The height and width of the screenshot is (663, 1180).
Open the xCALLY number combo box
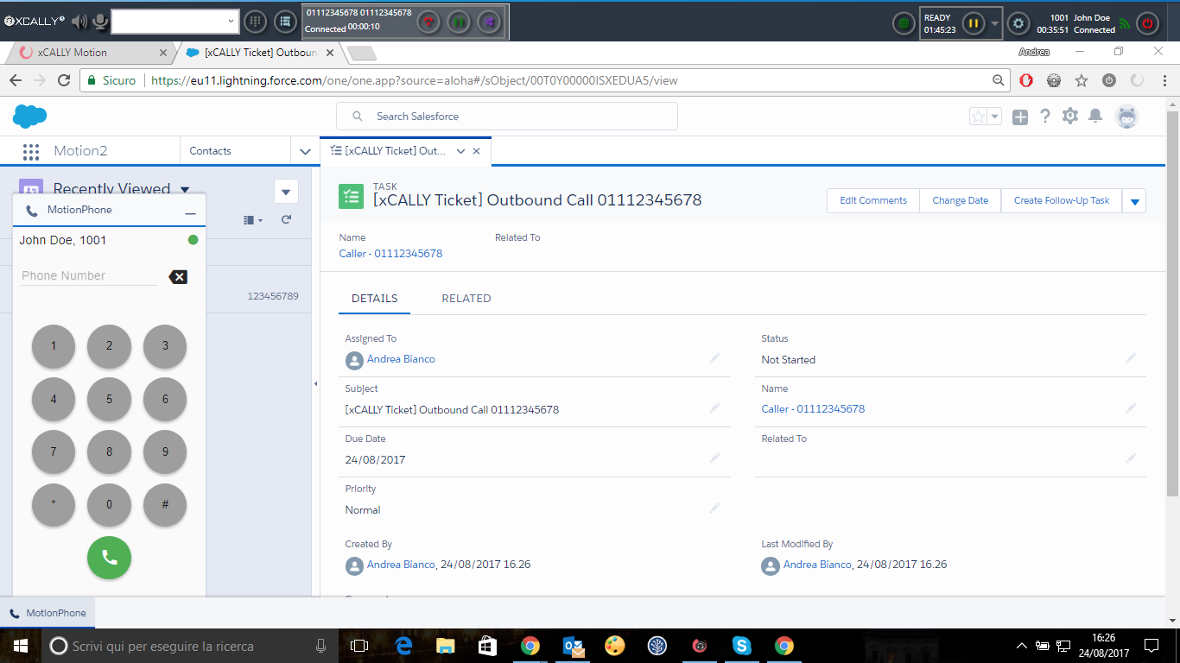click(x=175, y=22)
